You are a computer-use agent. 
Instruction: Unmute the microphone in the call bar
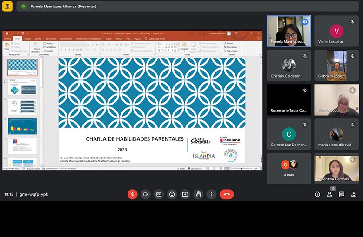click(132, 194)
